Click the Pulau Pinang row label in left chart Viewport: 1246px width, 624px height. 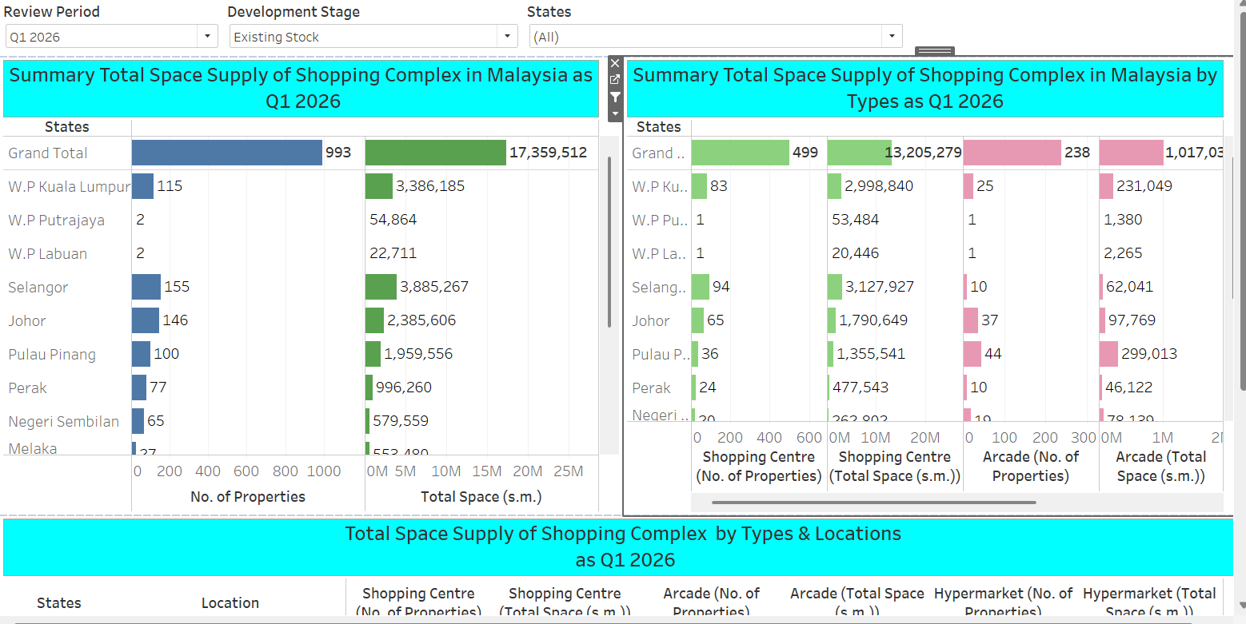tap(52, 355)
